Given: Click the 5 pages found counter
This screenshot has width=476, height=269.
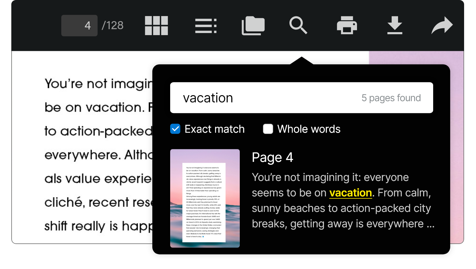Looking at the screenshot, I should pos(391,98).
